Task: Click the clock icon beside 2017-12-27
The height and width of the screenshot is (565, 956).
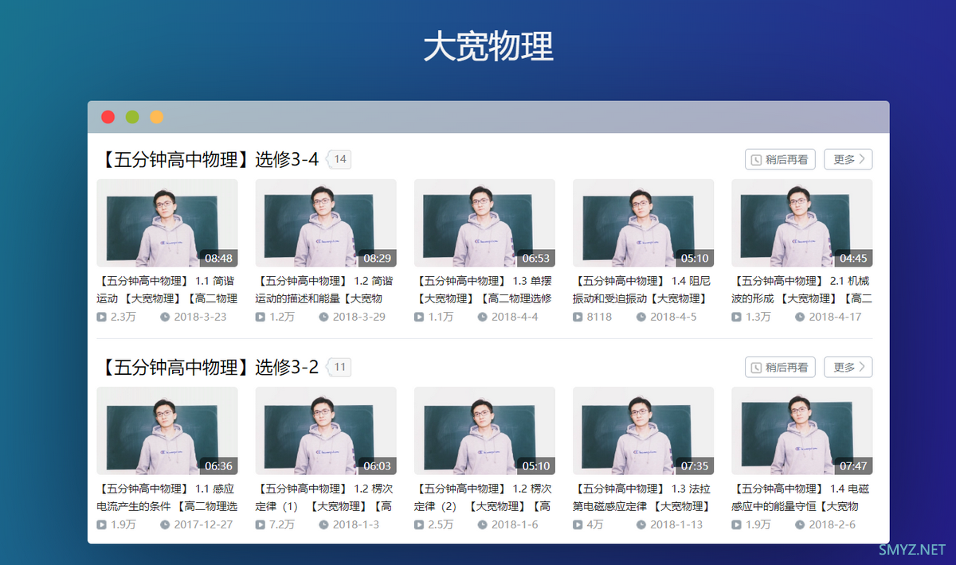Action: (x=165, y=524)
